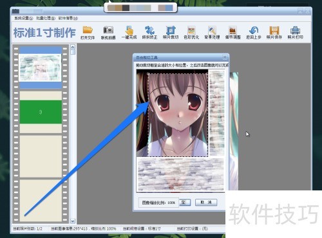Click the filmstrip scroll down arrow
This screenshot has height=238, width=322.
point(73,221)
